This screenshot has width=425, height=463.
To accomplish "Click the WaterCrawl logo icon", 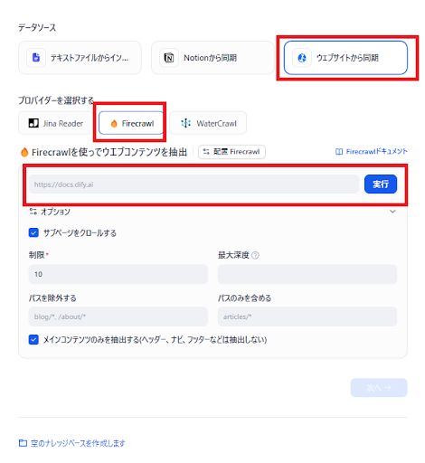I will pos(186,123).
